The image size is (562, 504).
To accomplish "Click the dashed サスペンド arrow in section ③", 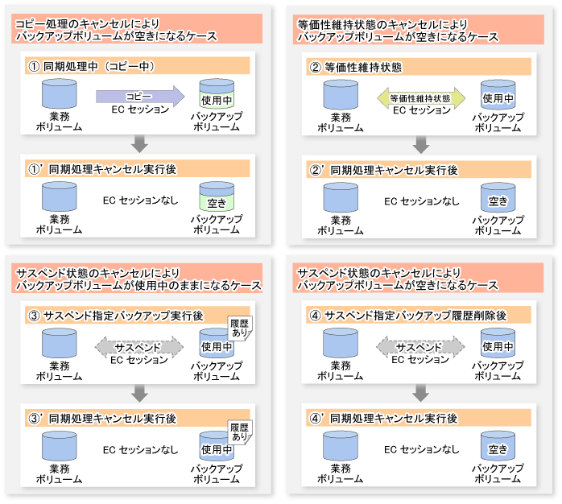I will click(139, 347).
